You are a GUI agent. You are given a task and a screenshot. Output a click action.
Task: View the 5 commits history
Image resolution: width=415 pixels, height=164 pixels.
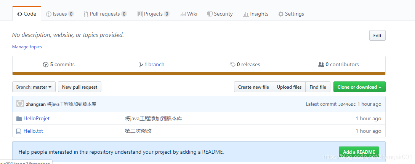coord(59,64)
